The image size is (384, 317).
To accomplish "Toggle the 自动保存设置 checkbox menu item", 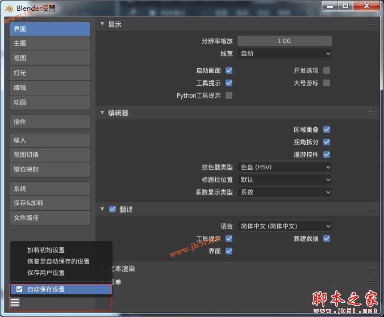I will click(x=61, y=289).
